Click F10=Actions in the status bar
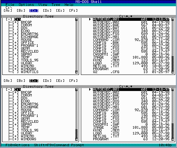This screenshot has width=177, height=148. (x=17, y=145)
